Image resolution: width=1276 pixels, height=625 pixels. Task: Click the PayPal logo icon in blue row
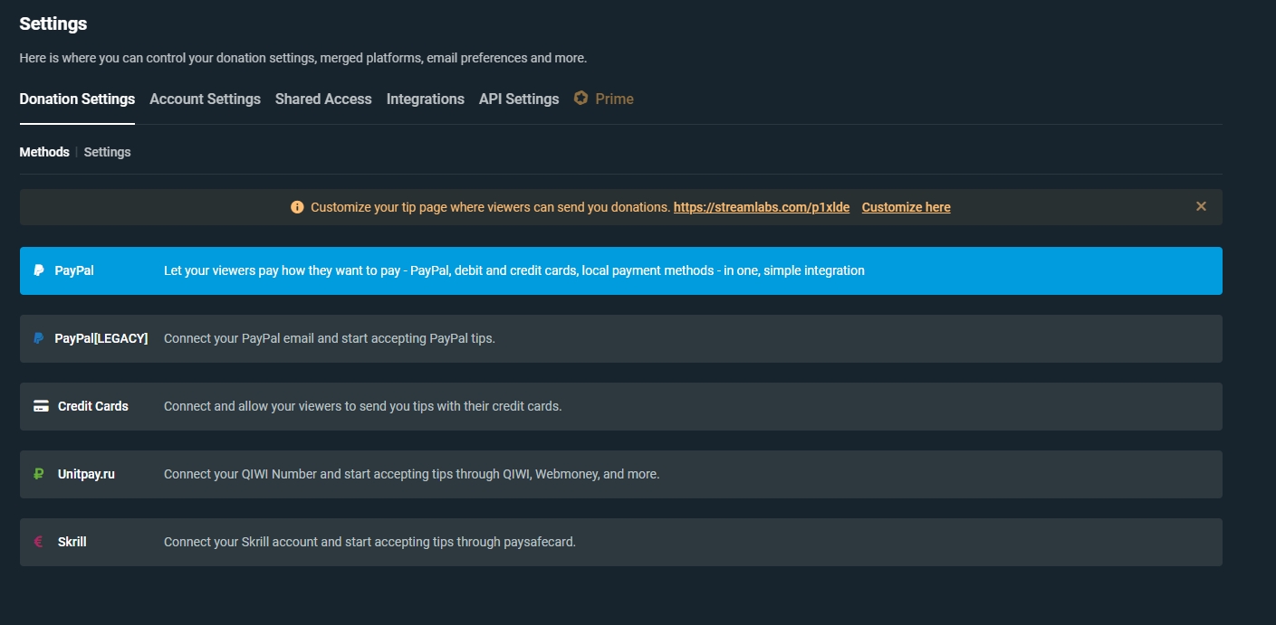(x=39, y=270)
